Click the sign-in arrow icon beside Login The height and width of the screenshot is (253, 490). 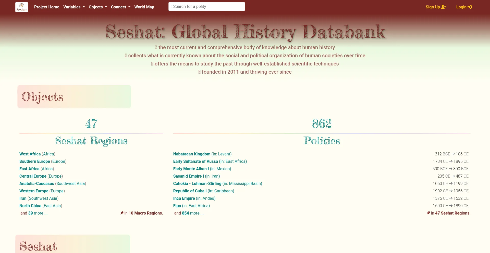[470, 7]
